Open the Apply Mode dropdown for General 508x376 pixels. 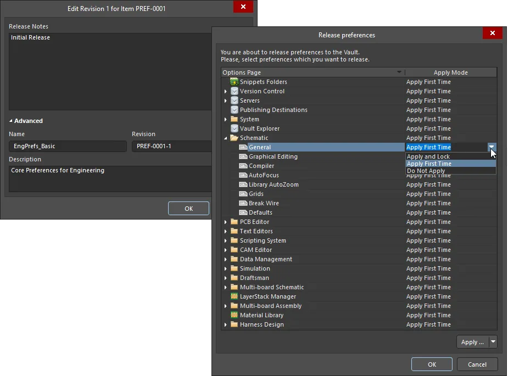click(x=492, y=147)
